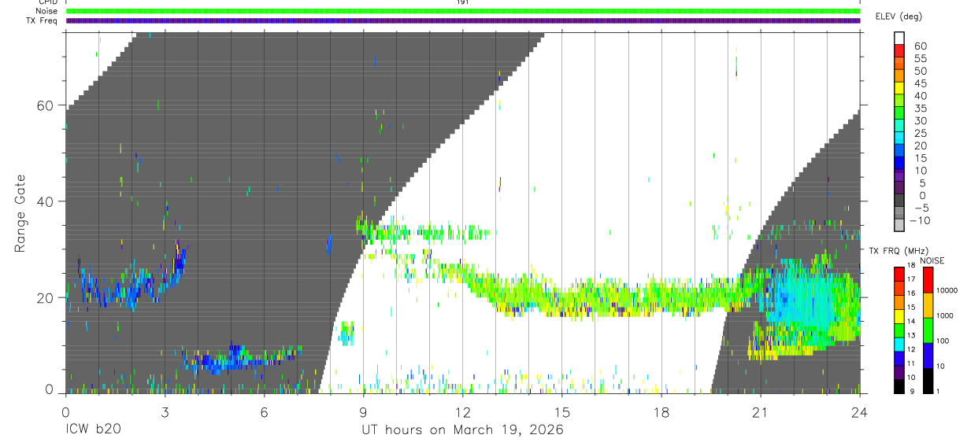Click the red 17–18 TX FRQ colorbar segment
The image size is (967, 446).
899,273
